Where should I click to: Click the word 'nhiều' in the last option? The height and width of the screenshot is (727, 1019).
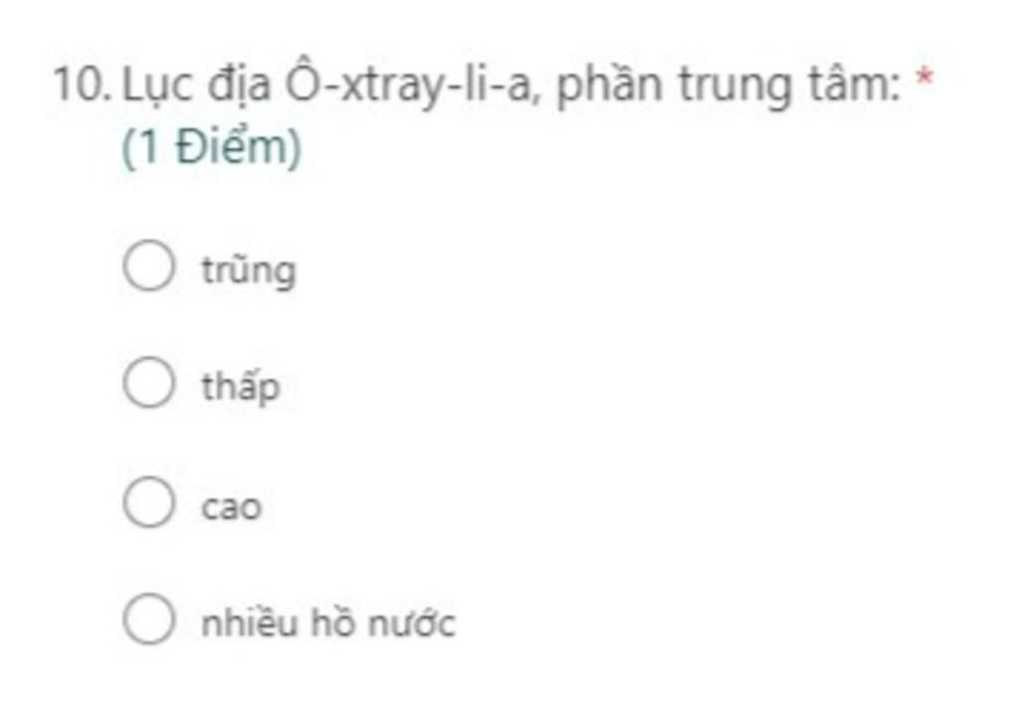[x=250, y=623]
